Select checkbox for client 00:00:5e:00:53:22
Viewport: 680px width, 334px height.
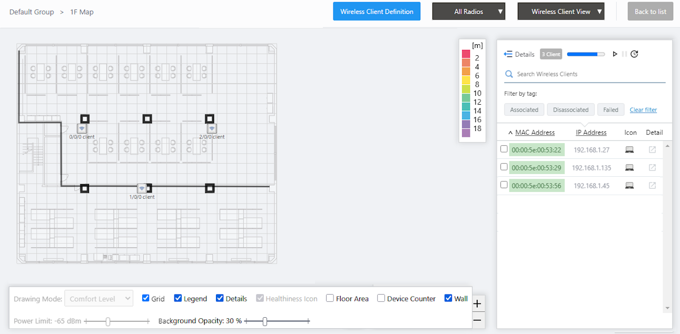pyautogui.click(x=504, y=149)
